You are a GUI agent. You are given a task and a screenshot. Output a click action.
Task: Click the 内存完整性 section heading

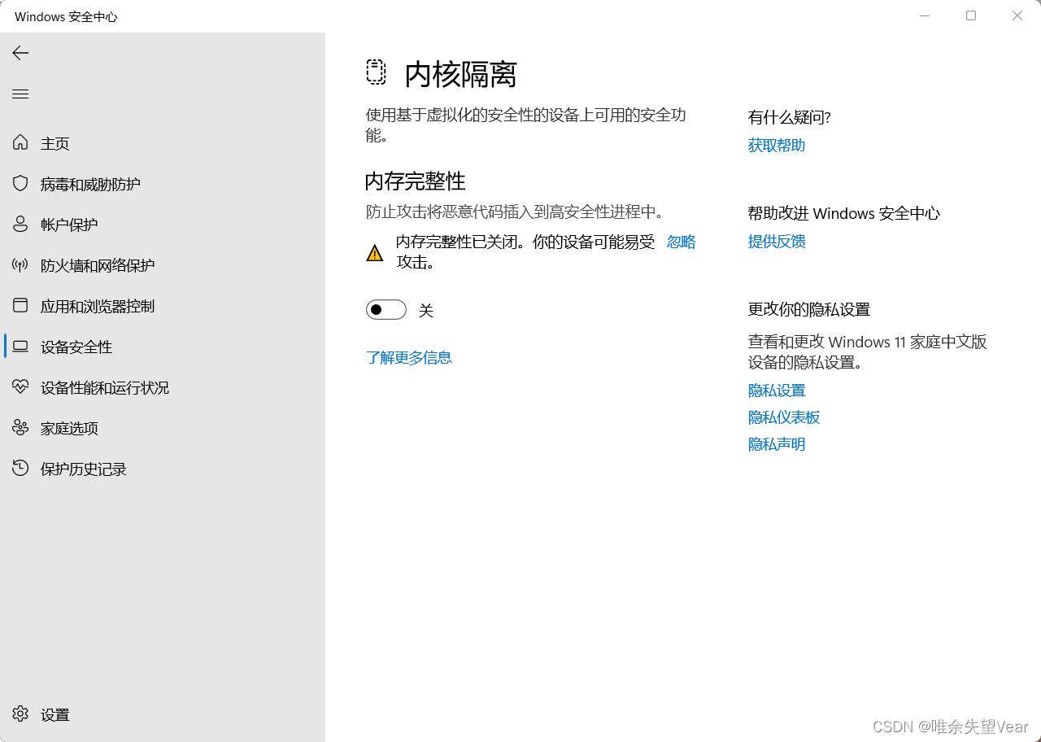pos(416,181)
